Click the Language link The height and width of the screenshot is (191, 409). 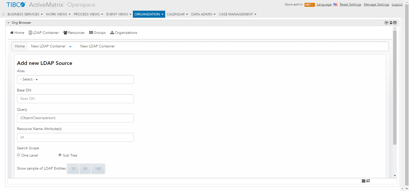tap(324, 4)
